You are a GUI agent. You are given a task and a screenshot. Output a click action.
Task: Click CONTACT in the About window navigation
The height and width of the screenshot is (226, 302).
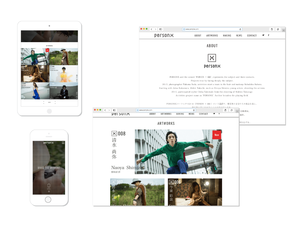click(x=252, y=35)
